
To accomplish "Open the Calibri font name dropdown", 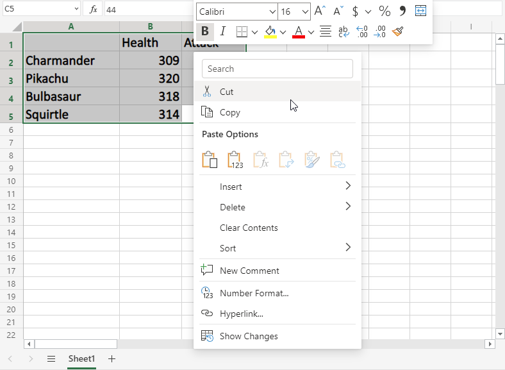I will 270,12.
